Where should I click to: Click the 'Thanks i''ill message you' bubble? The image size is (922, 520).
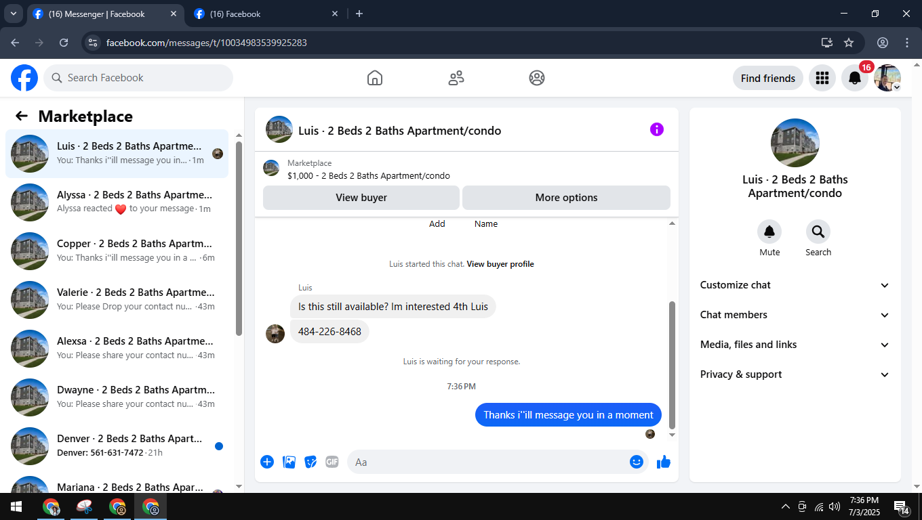pos(568,415)
